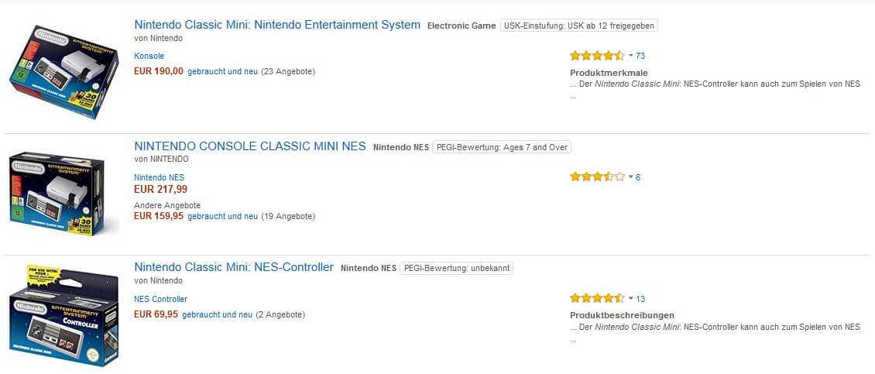Open NINTENDO CONSOLE CLASSIC MINI NES title link

(x=250, y=146)
